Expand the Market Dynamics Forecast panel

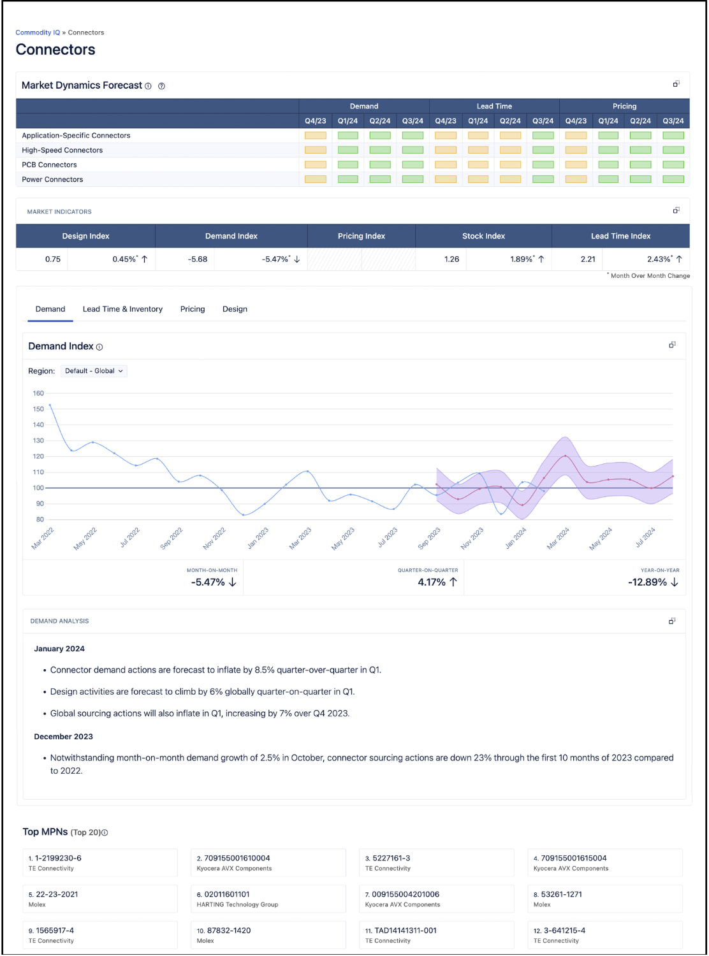click(x=676, y=84)
